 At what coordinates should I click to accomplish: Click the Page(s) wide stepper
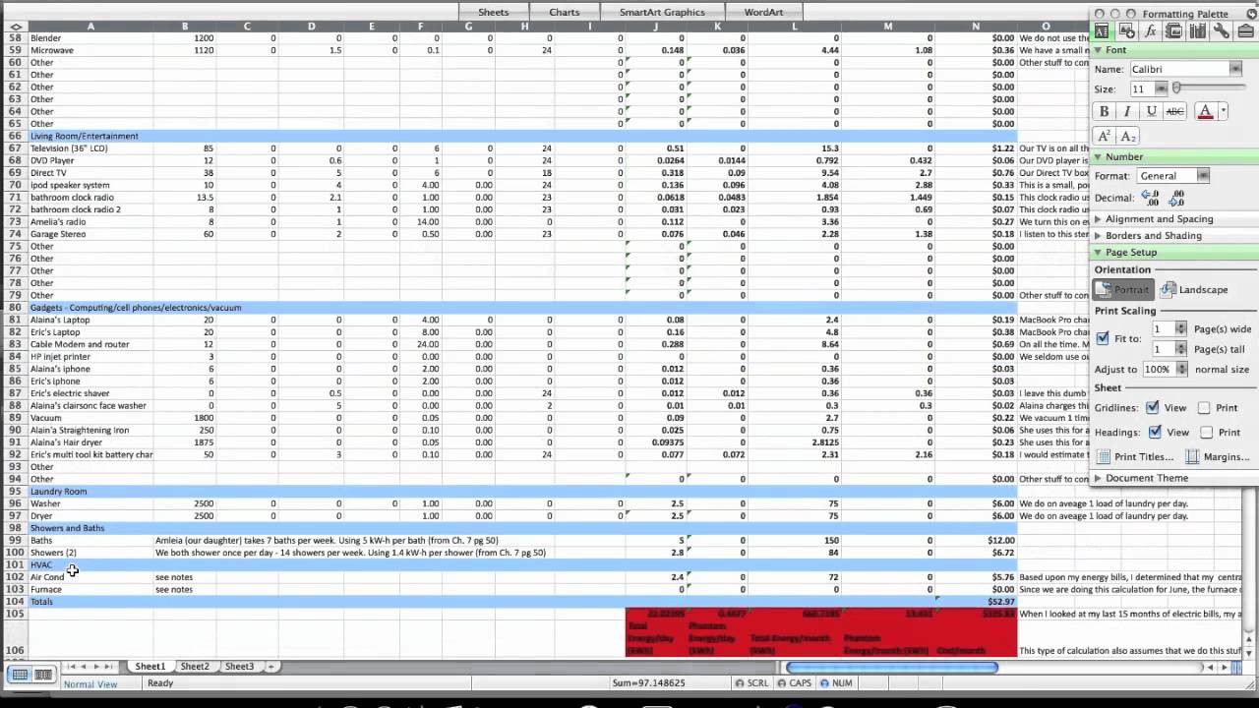(1181, 328)
